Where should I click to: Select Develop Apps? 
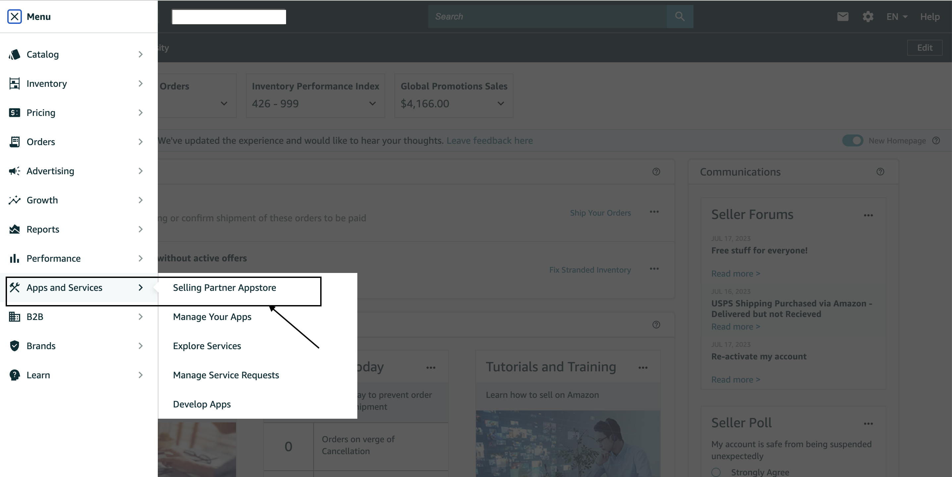coord(202,404)
